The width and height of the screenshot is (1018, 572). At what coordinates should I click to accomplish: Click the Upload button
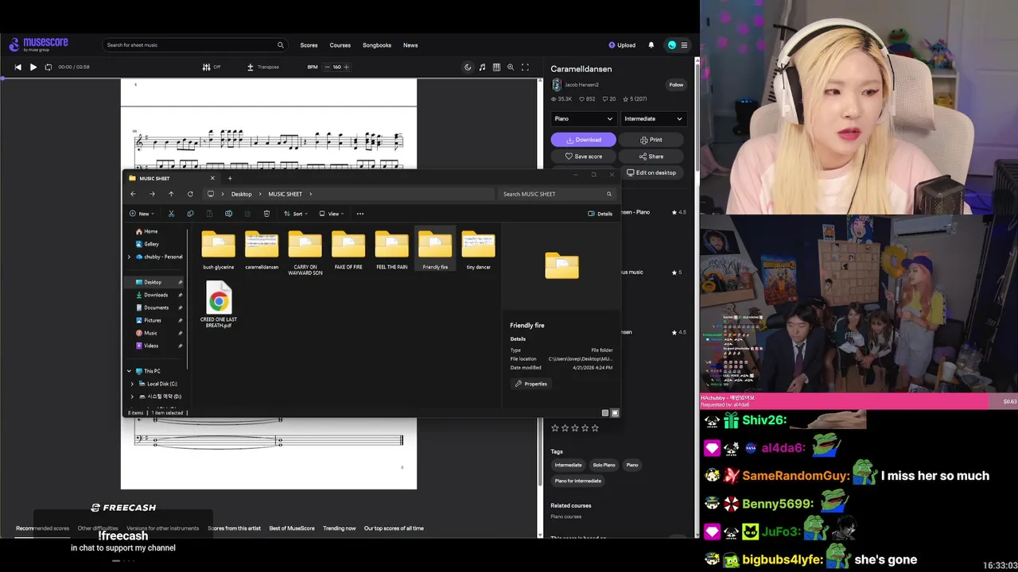pos(622,45)
